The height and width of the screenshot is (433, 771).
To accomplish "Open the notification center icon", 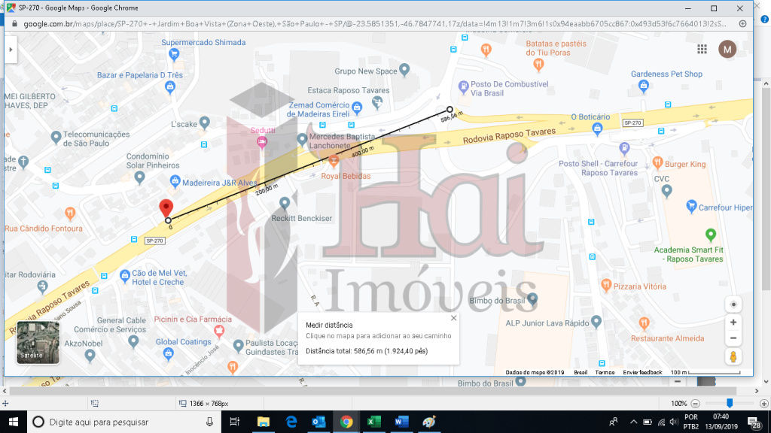I will point(754,422).
